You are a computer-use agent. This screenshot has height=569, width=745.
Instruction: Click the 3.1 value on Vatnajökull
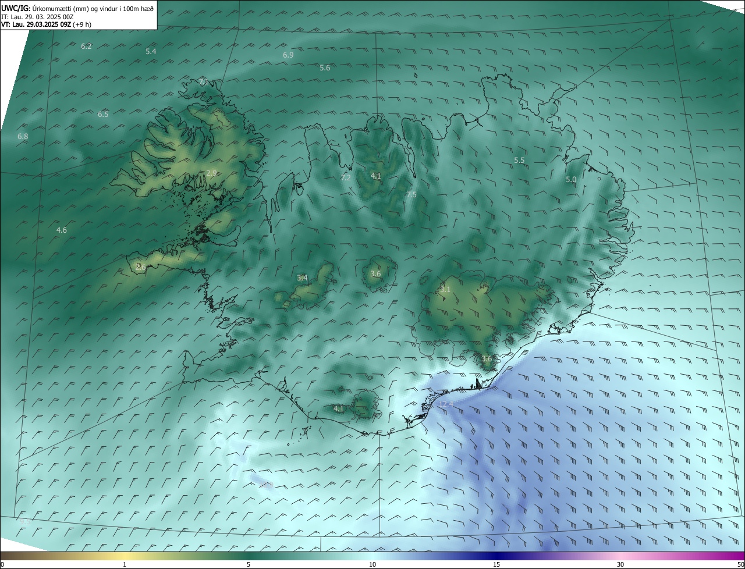(x=445, y=289)
